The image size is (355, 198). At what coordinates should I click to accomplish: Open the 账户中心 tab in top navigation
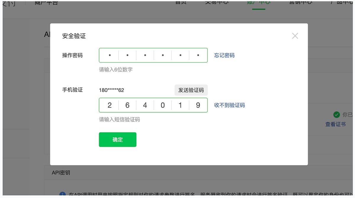coord(259,3)
